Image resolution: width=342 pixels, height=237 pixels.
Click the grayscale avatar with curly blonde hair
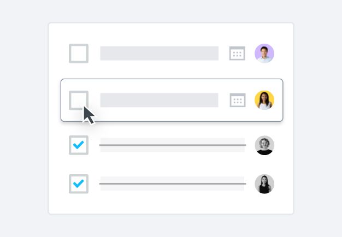click(264, 145)
